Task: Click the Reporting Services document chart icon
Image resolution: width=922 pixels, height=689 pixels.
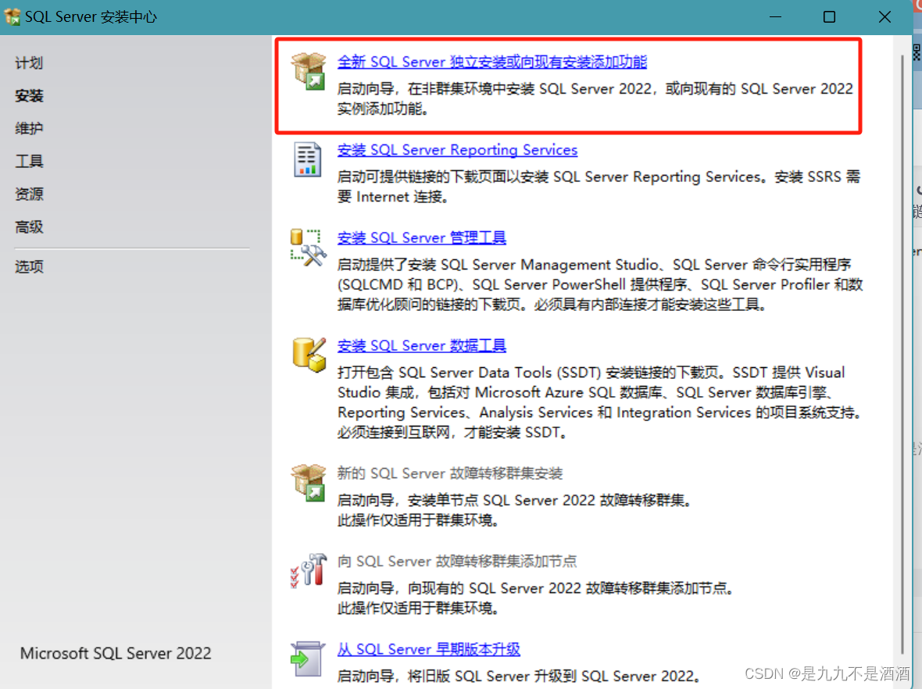Action: pyautogui.click(x=308, y=159)
